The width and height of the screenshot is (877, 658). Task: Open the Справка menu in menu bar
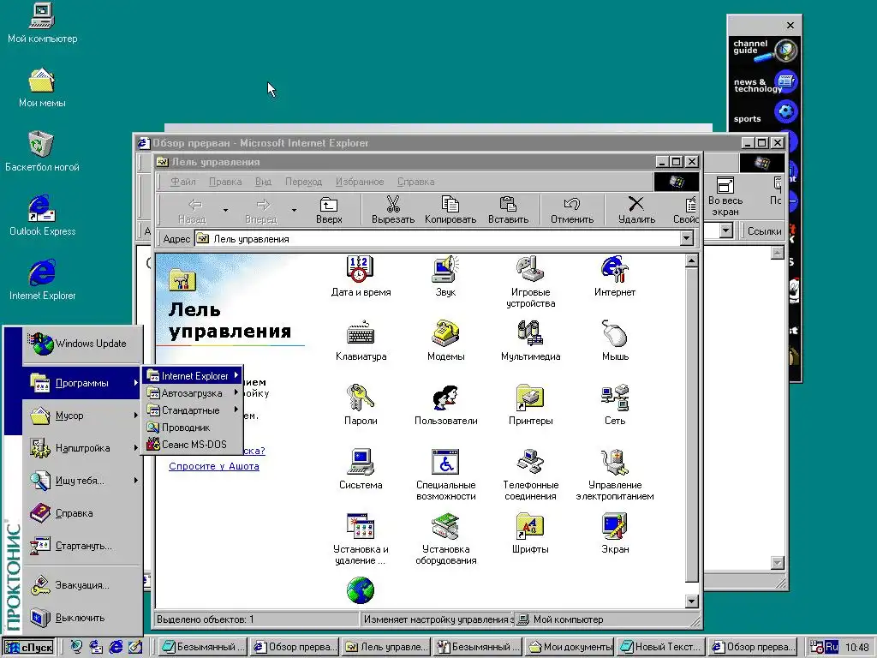coord(415,182)
